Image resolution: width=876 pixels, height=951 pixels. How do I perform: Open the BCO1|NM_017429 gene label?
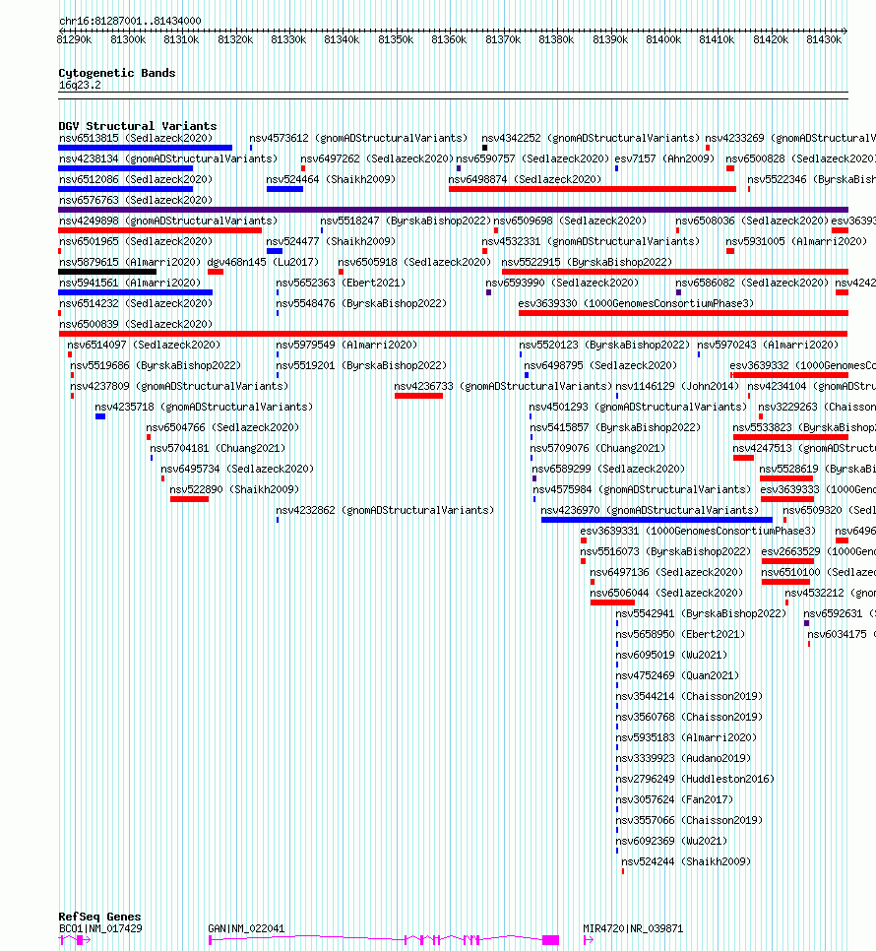coord(100,928)
